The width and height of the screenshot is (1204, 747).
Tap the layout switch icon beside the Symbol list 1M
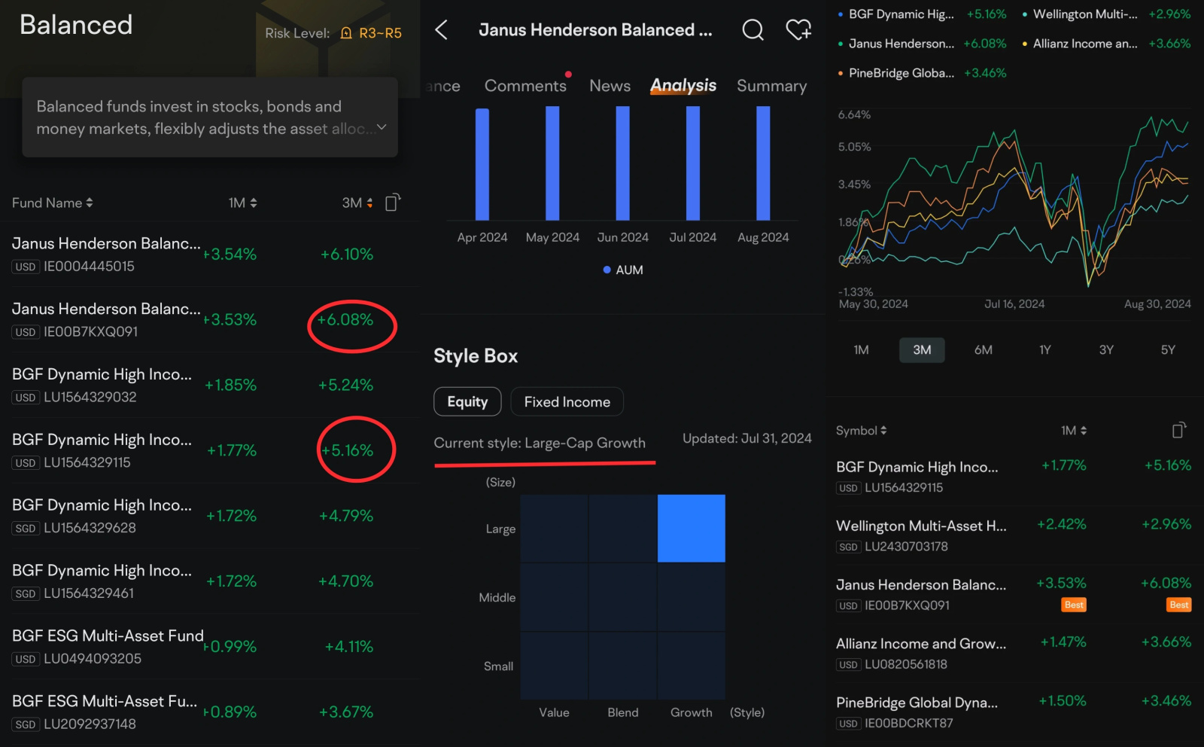point(1179,430)
